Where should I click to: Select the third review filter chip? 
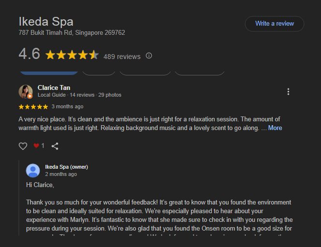point(145,72)
